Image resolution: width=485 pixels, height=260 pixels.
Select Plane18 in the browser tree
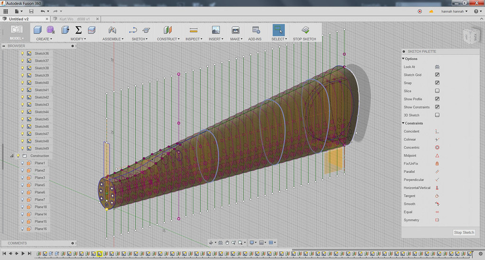coord(40,207)
